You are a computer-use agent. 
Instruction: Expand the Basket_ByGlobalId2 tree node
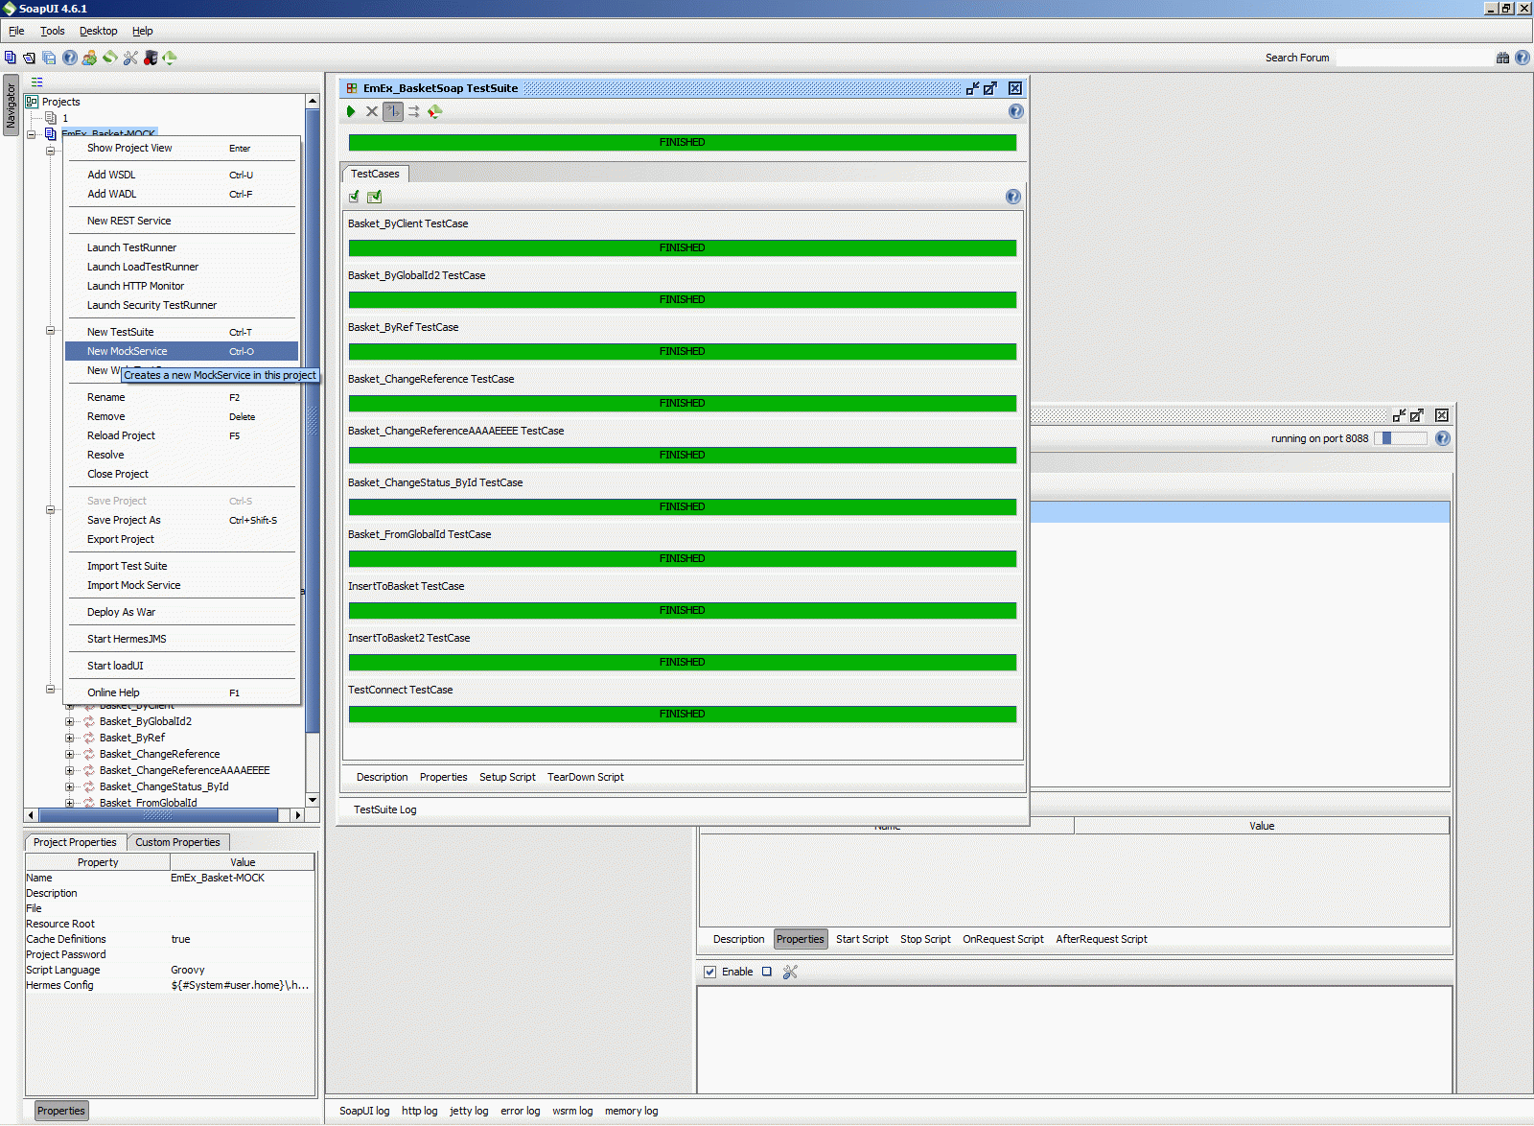tap(69, 721)
